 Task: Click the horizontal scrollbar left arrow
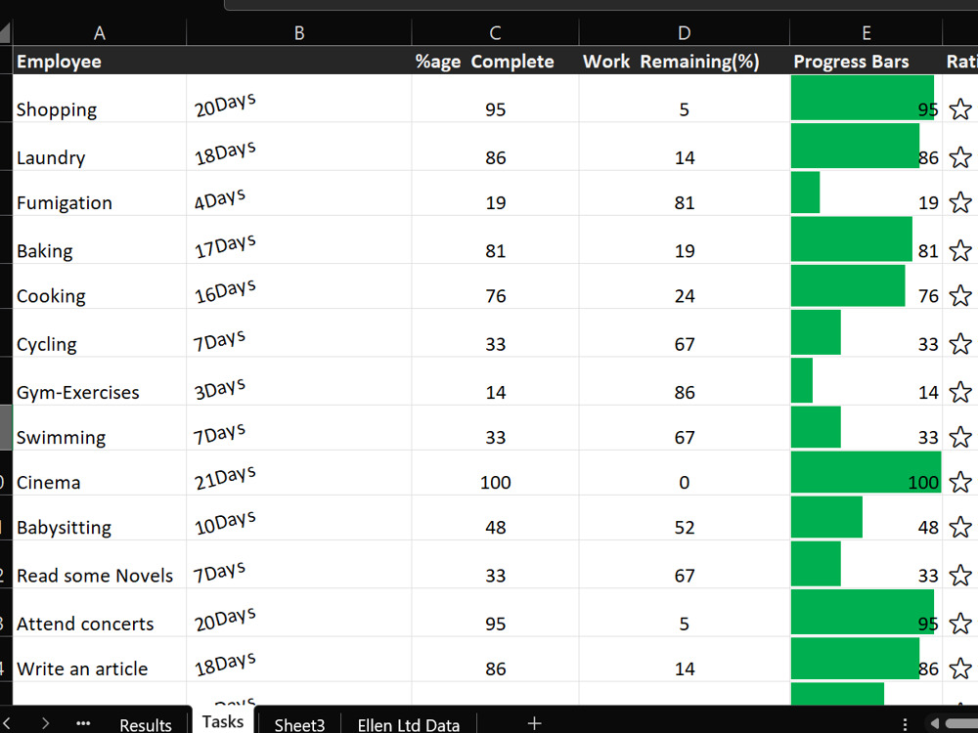[934, 723]
